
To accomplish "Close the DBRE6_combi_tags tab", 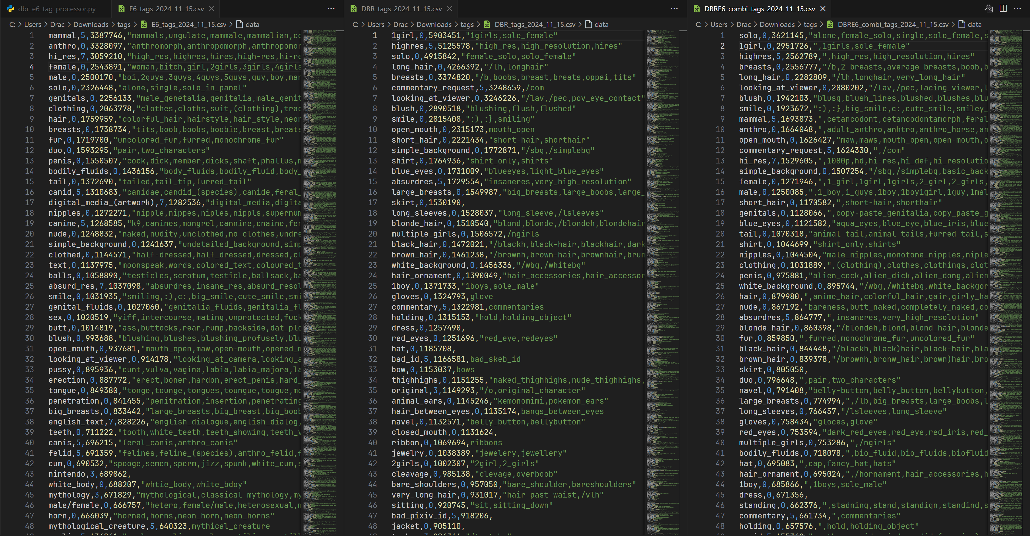I will (x=823, y=9).
